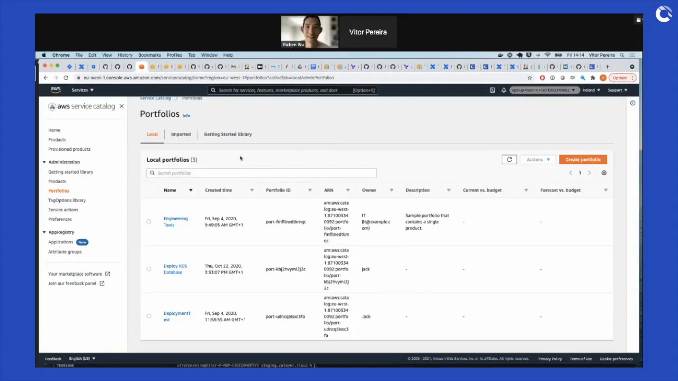Go to next page of portfolios
This screenshot has height=381, width=678.
click(589, 173)
